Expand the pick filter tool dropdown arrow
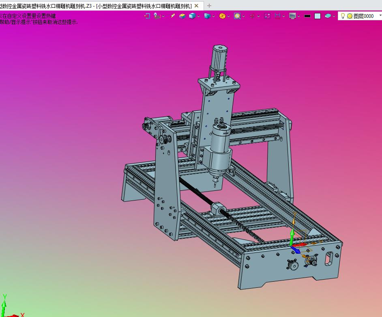 click(x=163, y=16)
